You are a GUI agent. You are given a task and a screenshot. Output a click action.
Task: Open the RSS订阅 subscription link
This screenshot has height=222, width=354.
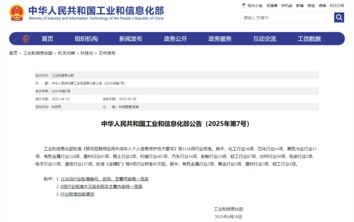pyautogui.click(x=337, y=5)
